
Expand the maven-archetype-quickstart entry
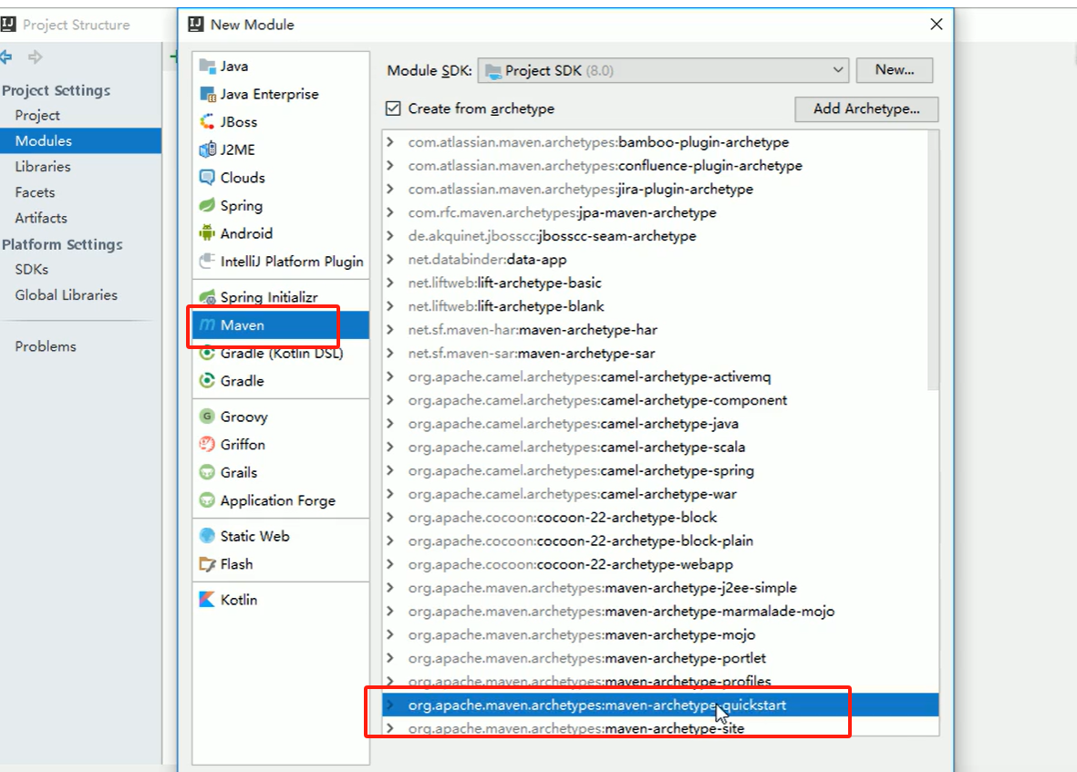[x=390, y=705]
